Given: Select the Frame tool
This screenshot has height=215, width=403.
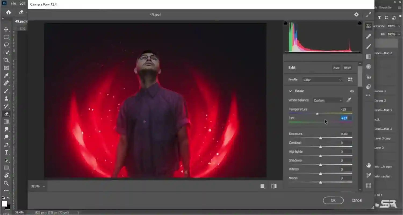Looking at the screenshot, I should (x=6, y=68).
